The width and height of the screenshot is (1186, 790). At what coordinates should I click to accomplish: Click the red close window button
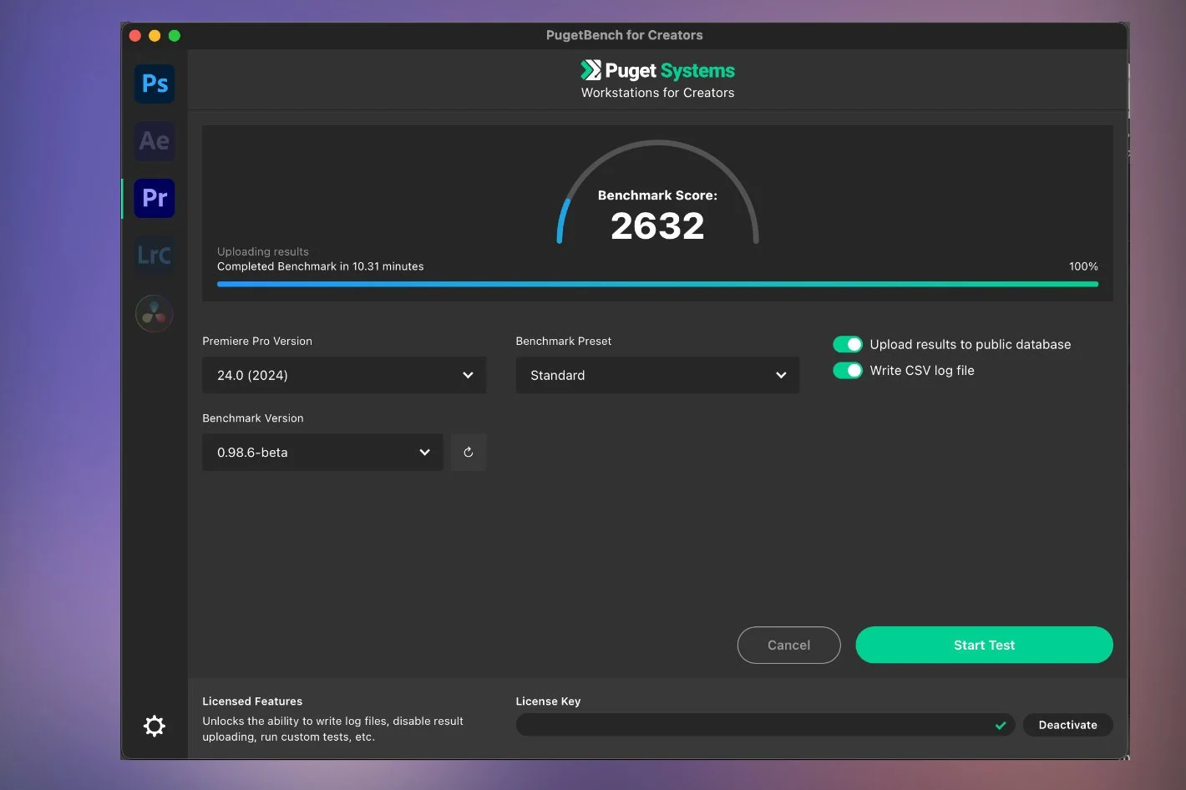click(x=135, y=35)
